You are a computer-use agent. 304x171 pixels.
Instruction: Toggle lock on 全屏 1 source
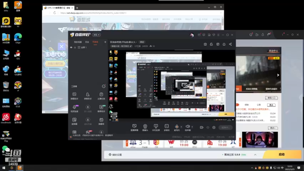tap(75, 47)
